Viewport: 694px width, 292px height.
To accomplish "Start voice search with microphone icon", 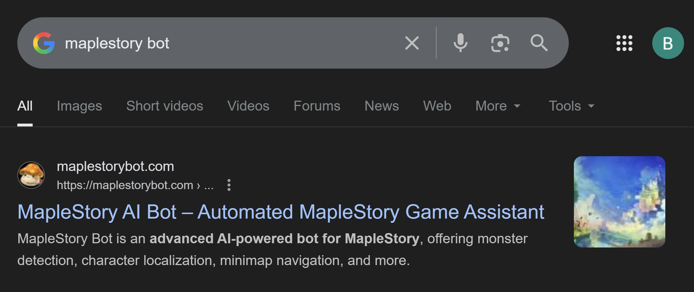I will coord(460,43).
